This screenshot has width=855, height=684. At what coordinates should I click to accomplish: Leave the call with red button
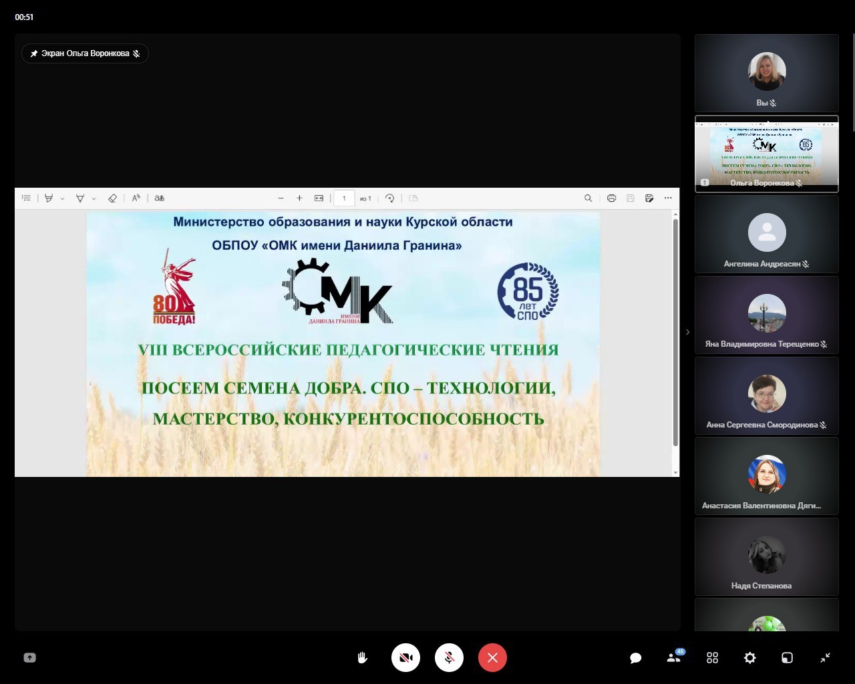pos(492,658)
